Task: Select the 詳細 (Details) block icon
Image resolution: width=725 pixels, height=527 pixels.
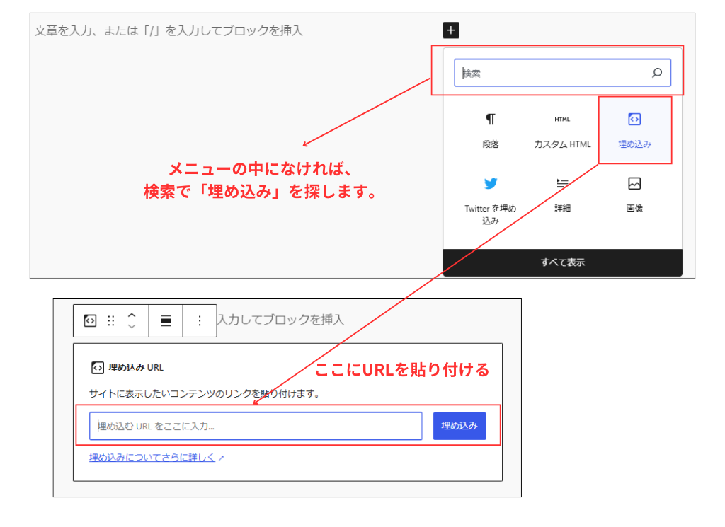Action: click(x=561, y=183)
